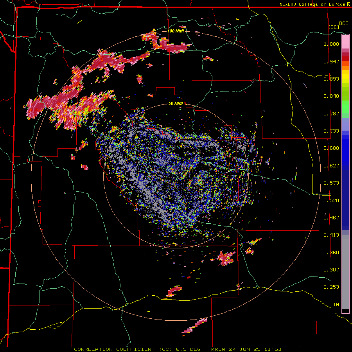The width and height of the screenshot is (352, 352).
Task: Select the 1.000 value on the color scale
Action: [331, 44]
